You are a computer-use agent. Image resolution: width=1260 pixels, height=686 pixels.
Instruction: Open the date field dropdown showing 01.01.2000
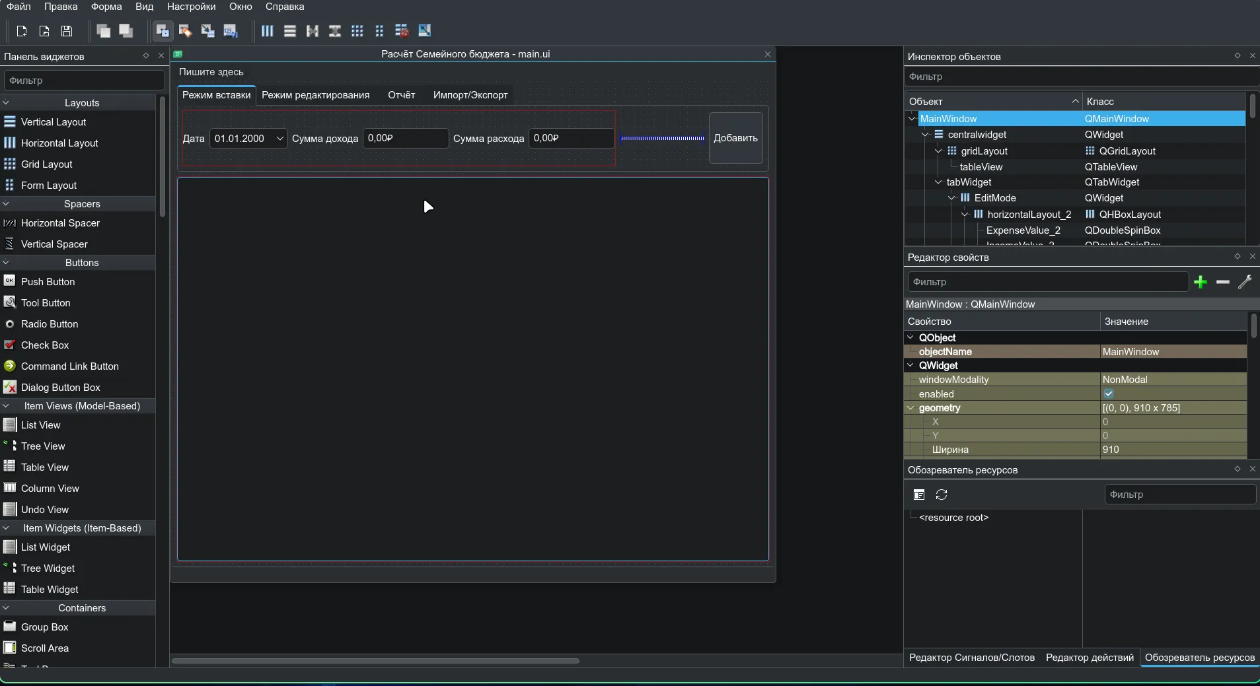click(279, 139)
